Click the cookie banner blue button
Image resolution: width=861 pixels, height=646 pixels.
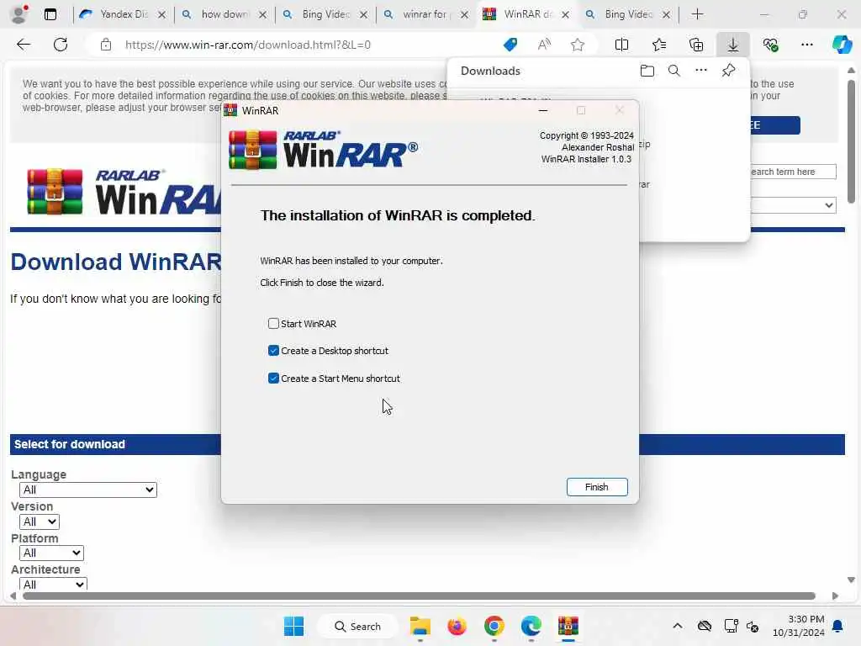click(x=774, y=125)
